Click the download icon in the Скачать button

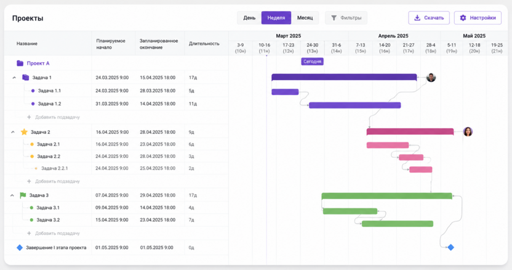pos(417,18)
